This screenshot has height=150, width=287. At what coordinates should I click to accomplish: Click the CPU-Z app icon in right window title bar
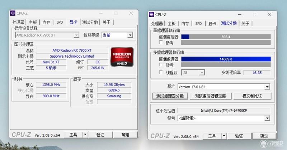151,14
